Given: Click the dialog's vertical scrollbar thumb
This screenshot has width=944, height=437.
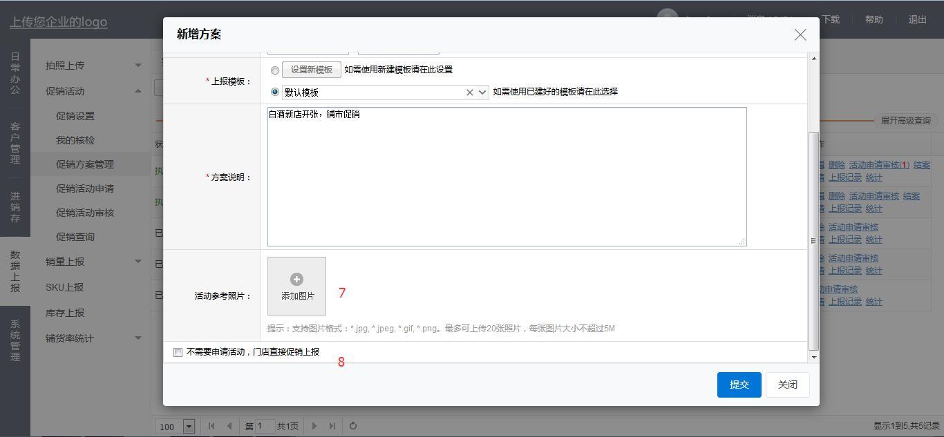Looking at the screenshot, I should tap(813, 241).
